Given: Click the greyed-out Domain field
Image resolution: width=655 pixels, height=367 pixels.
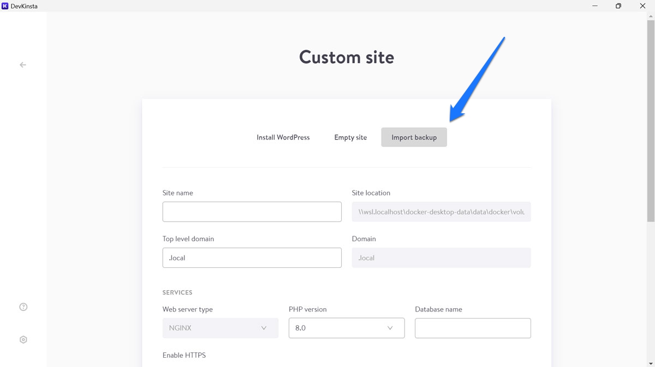Looking at the screenshot, I should pos(441,258).
